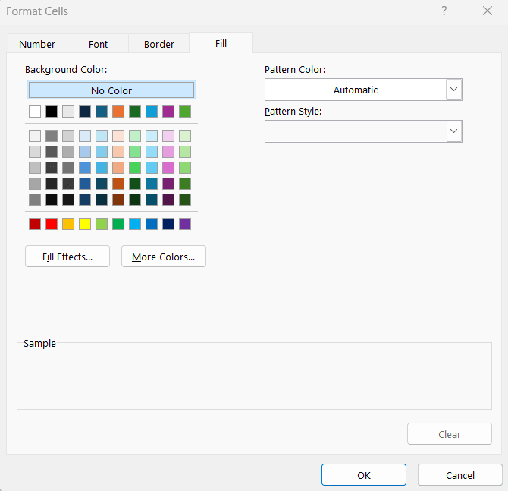Click the empty Pattern Style field

[356, 131]
